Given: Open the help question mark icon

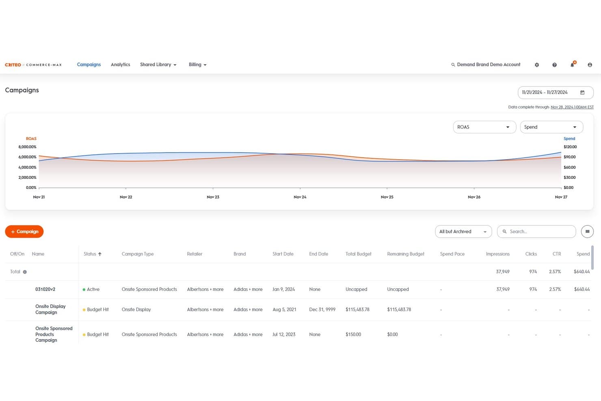Looking at the screenshot, I should pyautogui.click(x=554, y=65).
